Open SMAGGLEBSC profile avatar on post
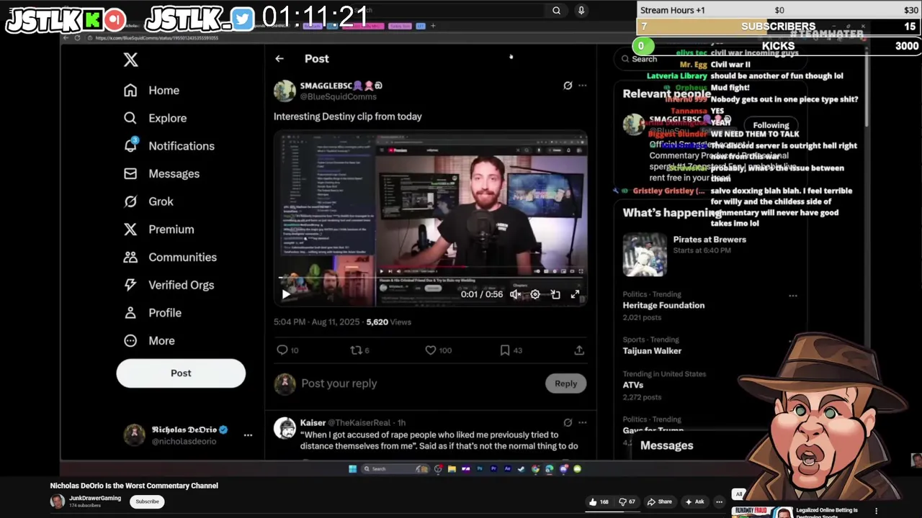This screenshot has height=518, width=922. click(285, 91)
